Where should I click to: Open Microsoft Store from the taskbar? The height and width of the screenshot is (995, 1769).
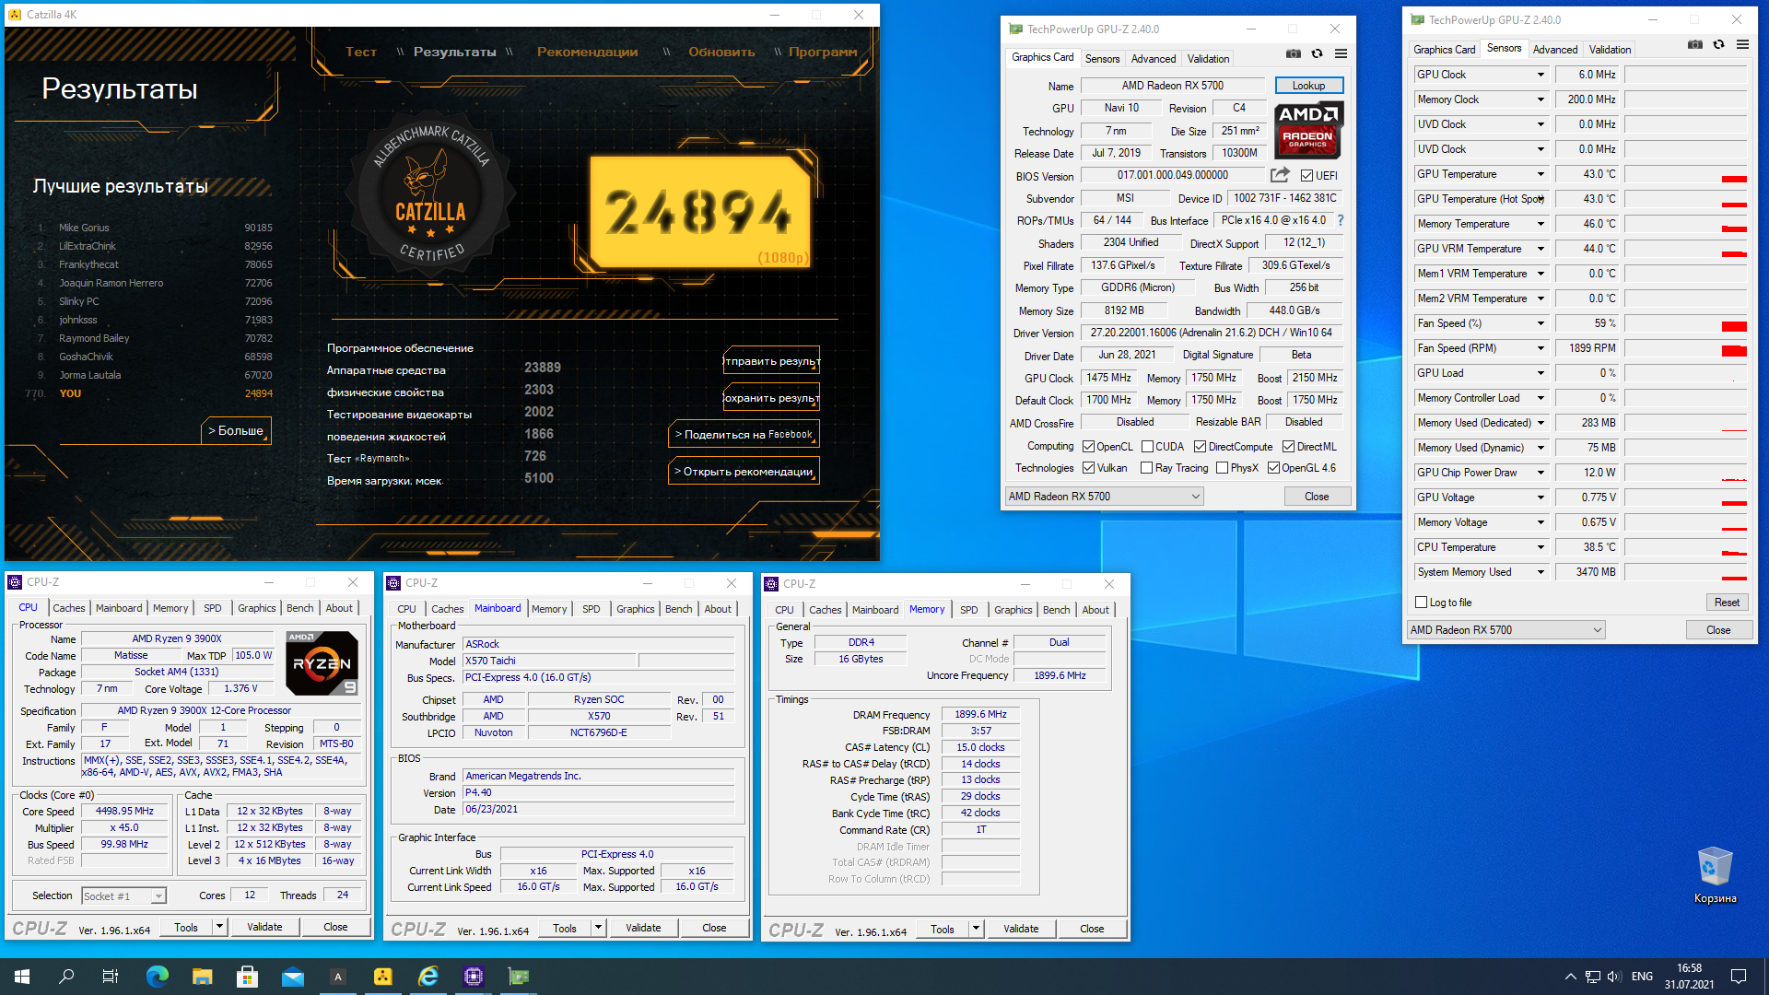[x=247, y=977]
